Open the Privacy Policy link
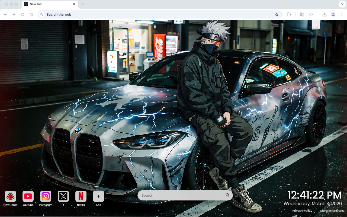The height and width of the screenshot is (217, 347). (302, 211)
